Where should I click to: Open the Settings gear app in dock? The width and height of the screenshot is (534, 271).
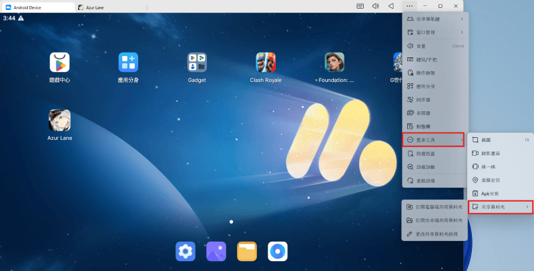click(x=186, y=251)
